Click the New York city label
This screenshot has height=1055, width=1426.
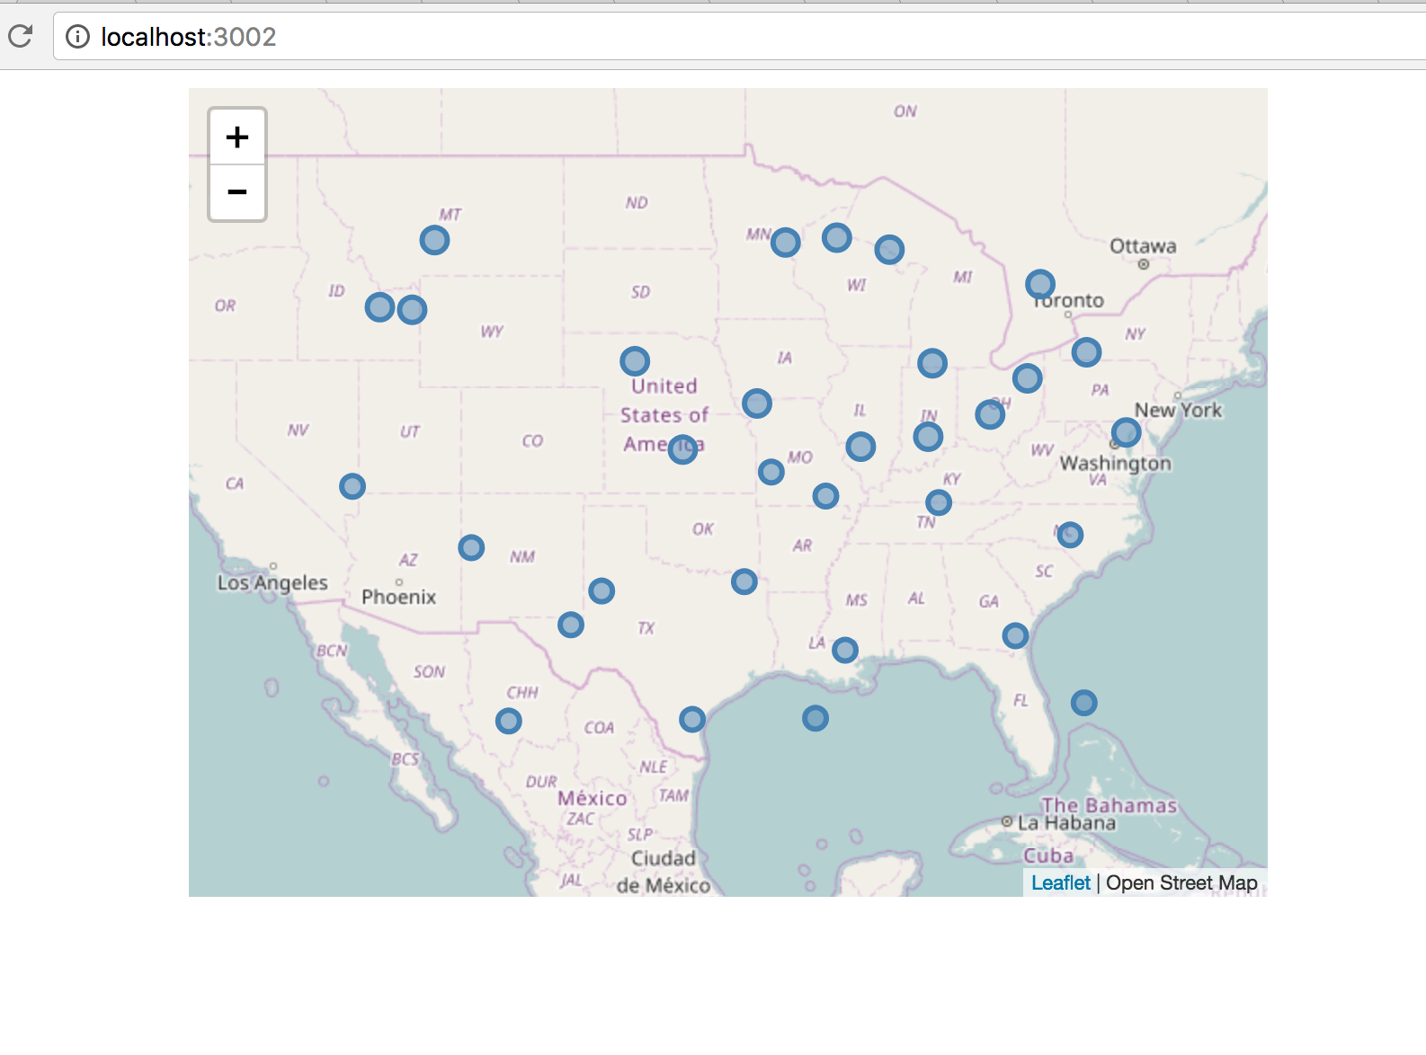point(1178,410)
